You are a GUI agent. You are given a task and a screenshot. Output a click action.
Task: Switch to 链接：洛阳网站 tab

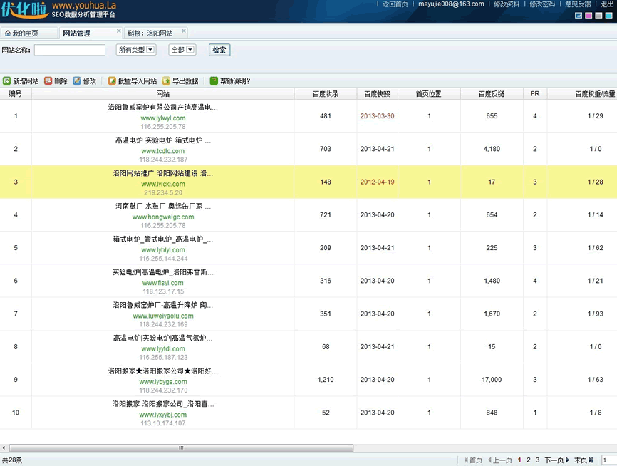tap(150, 33)
